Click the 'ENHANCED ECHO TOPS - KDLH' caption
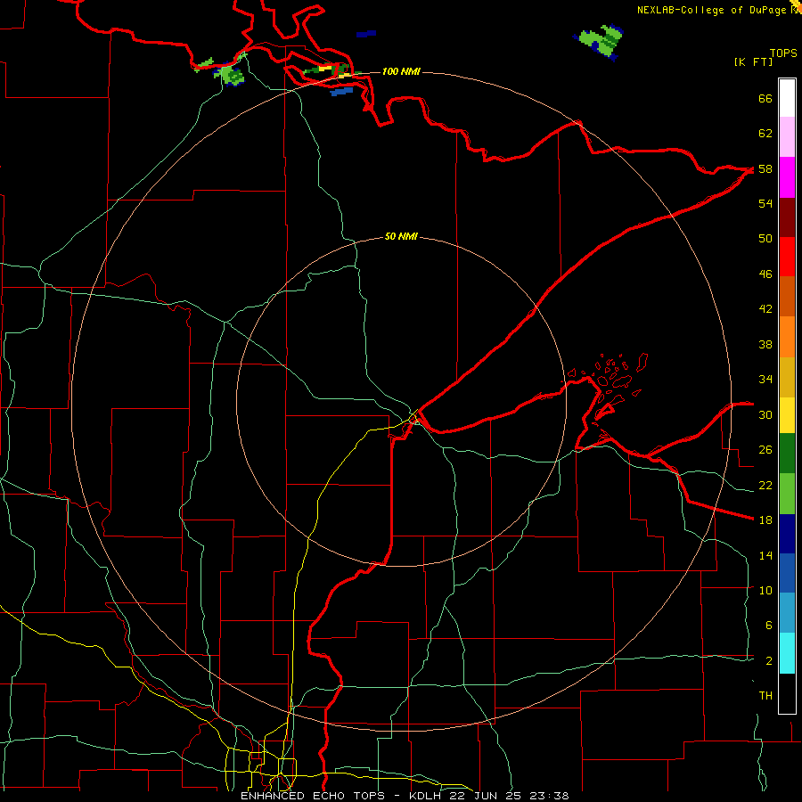The image size is (802, 802). pyautogui.click(x=341, y=796)
